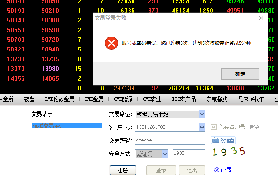Switch to the 夜盘 tab

(29, 99)
